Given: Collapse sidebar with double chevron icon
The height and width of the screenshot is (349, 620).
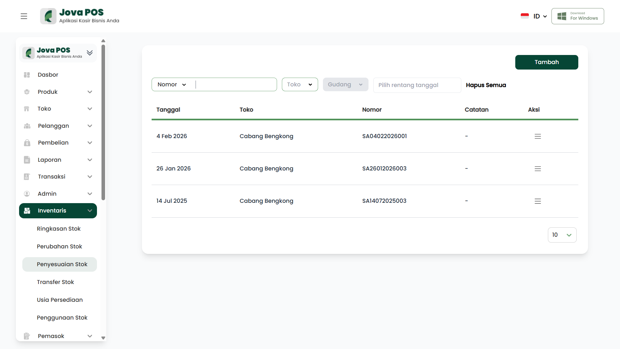Looking at the screenshot, I should 90,53.
